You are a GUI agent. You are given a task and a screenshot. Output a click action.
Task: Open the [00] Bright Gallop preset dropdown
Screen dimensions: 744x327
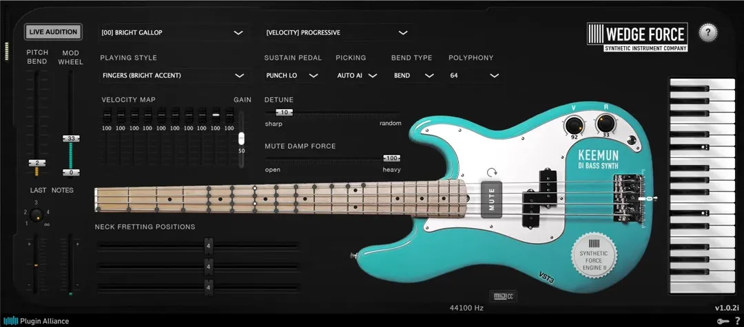click(173, 33)
